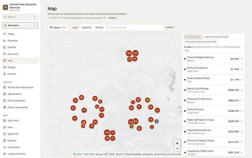The image size is (252, 158).
Task: Click the 104 sites cluster marker
Action: (135, 53)
